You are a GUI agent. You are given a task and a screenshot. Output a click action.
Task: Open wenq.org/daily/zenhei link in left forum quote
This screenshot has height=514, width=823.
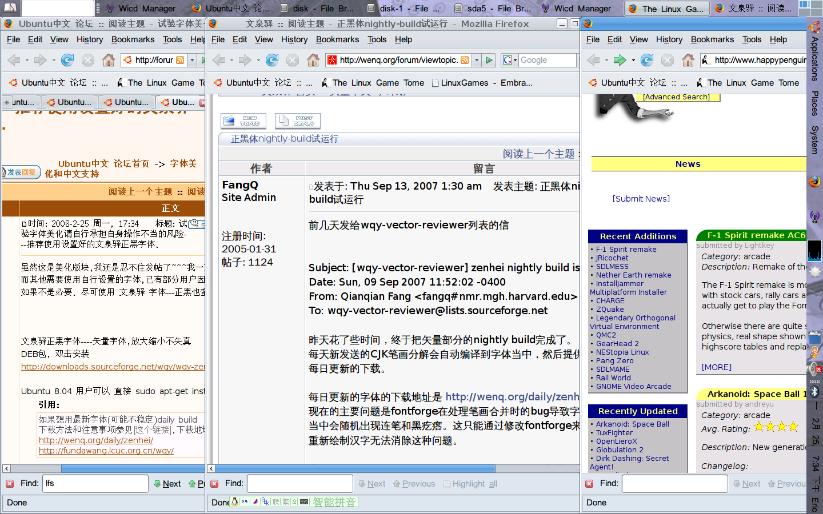[96, 440]
